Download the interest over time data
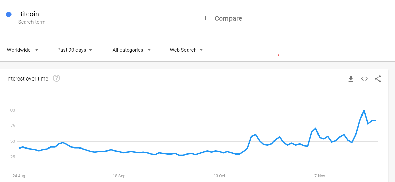The height and width of the screenshot is (182, 395). click(x=351, y=79)
